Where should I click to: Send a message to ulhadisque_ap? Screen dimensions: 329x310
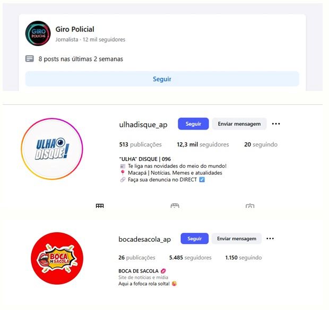coord(239,124)
